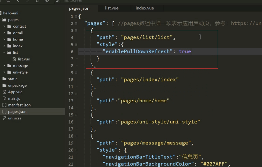Expand the detail folder chevron
Viewport: 262px width, 167px height.
4,33
